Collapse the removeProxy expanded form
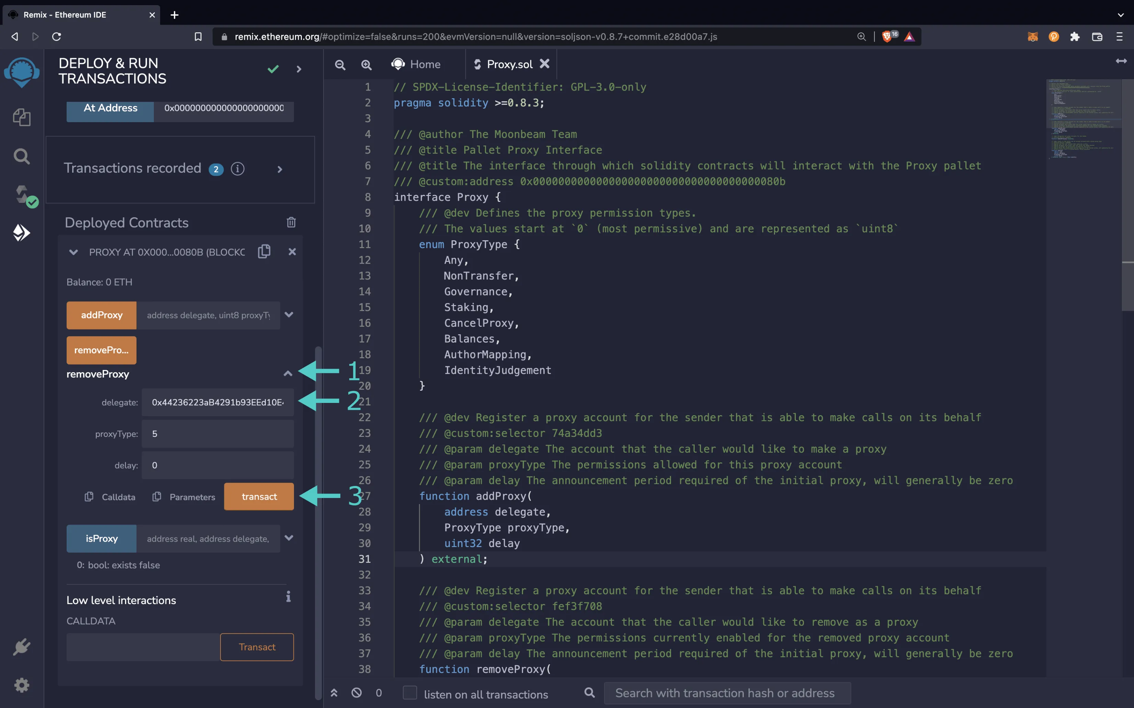 click(288, 374)
